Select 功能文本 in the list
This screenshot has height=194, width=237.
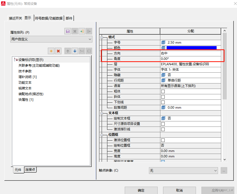(x=25, y=83)
